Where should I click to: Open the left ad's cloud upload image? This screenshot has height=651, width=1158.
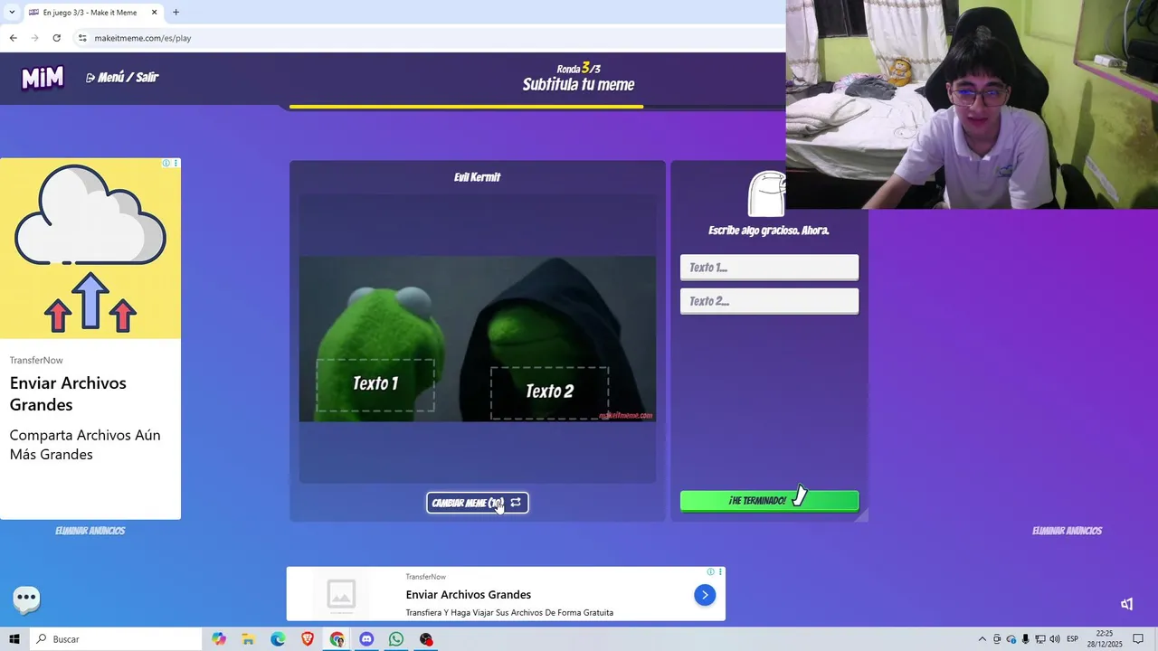coord(90,249)
